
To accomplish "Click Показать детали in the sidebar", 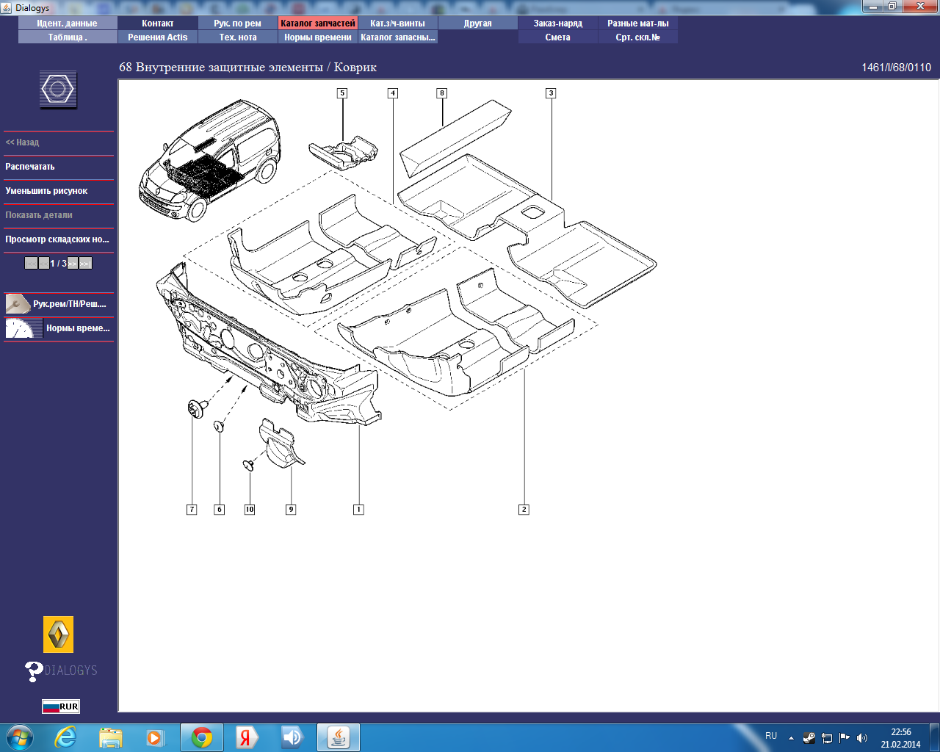I will [39, 215].
